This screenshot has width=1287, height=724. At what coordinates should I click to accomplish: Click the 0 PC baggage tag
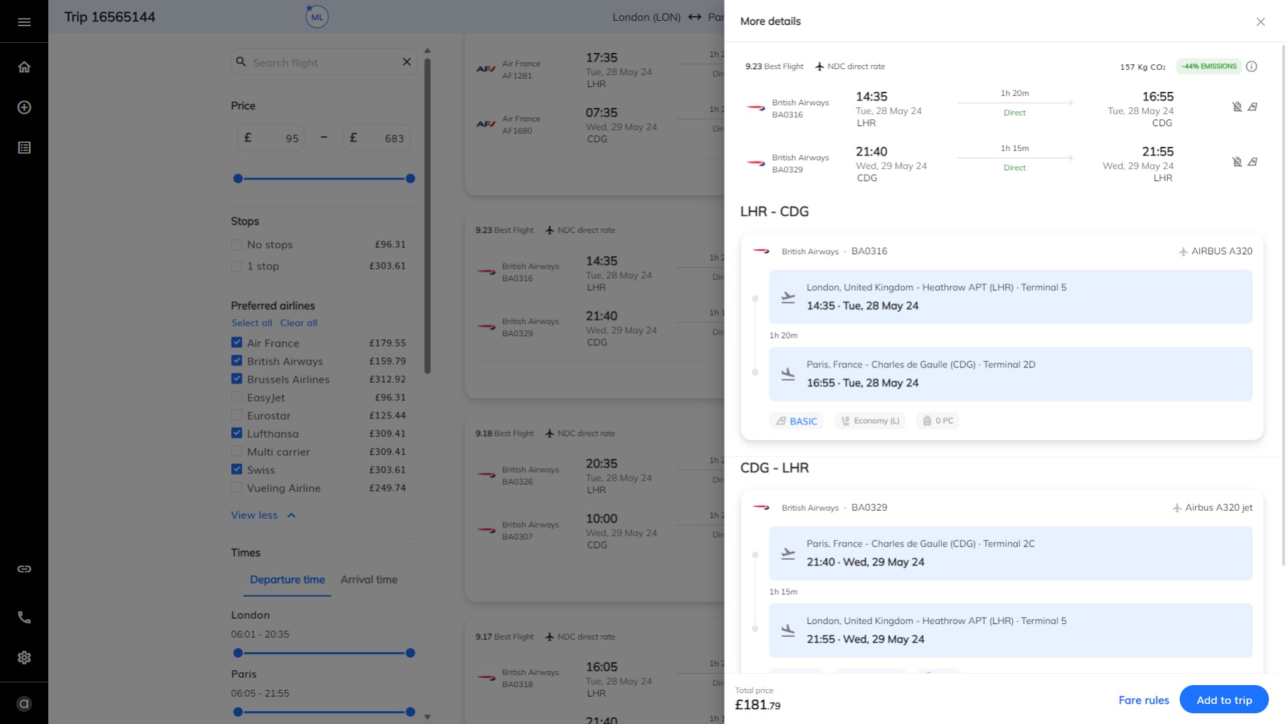tap(937, 421)
